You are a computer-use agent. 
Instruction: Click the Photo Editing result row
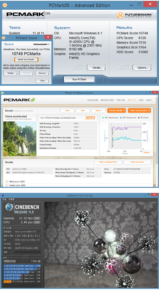point(68,134)
